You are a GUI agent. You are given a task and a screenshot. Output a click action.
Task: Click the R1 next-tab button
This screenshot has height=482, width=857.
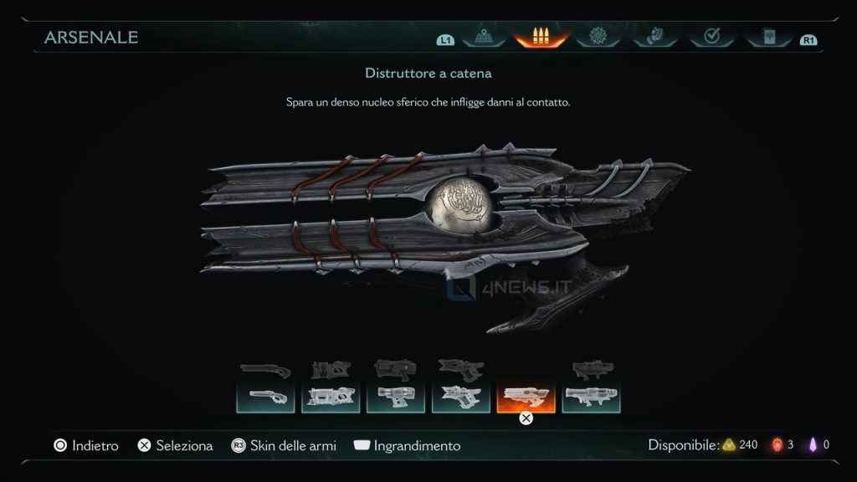coord(808,40)
